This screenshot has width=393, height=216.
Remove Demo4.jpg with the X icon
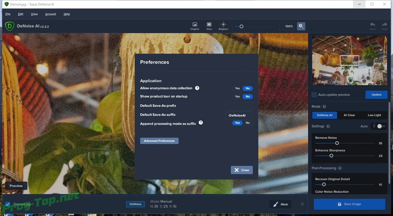point(302,204)
